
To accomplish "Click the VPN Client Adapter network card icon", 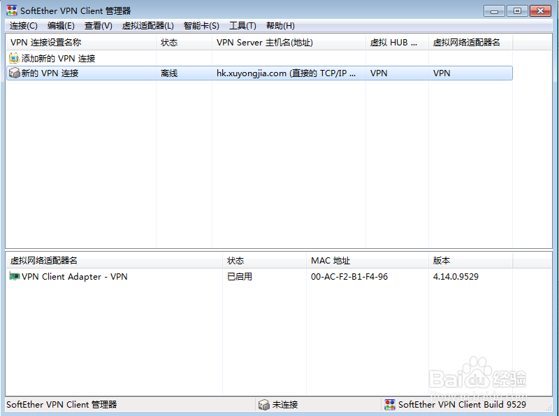I will [14, 276].
